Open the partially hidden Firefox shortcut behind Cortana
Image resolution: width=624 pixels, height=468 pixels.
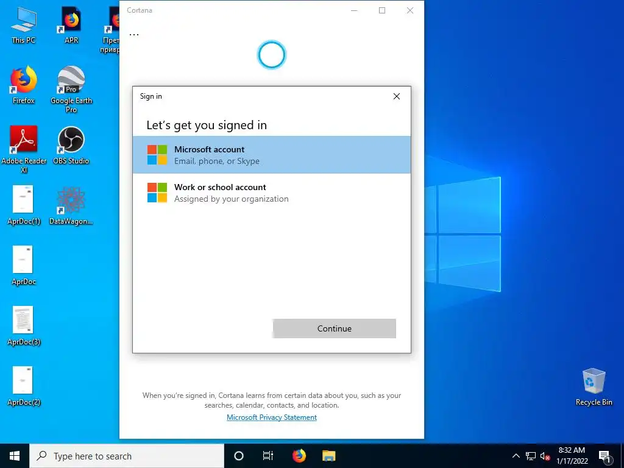[x=110, y=30]
